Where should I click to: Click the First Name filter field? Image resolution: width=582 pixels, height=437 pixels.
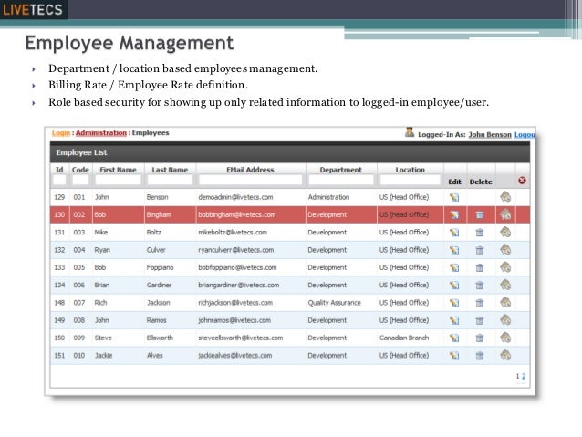coord(118,180)
